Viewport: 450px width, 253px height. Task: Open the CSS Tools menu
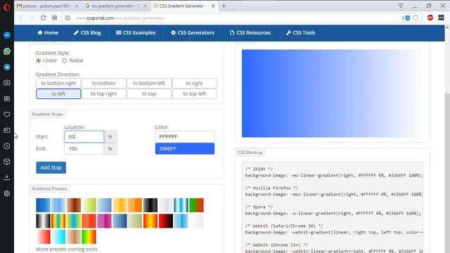300,33
